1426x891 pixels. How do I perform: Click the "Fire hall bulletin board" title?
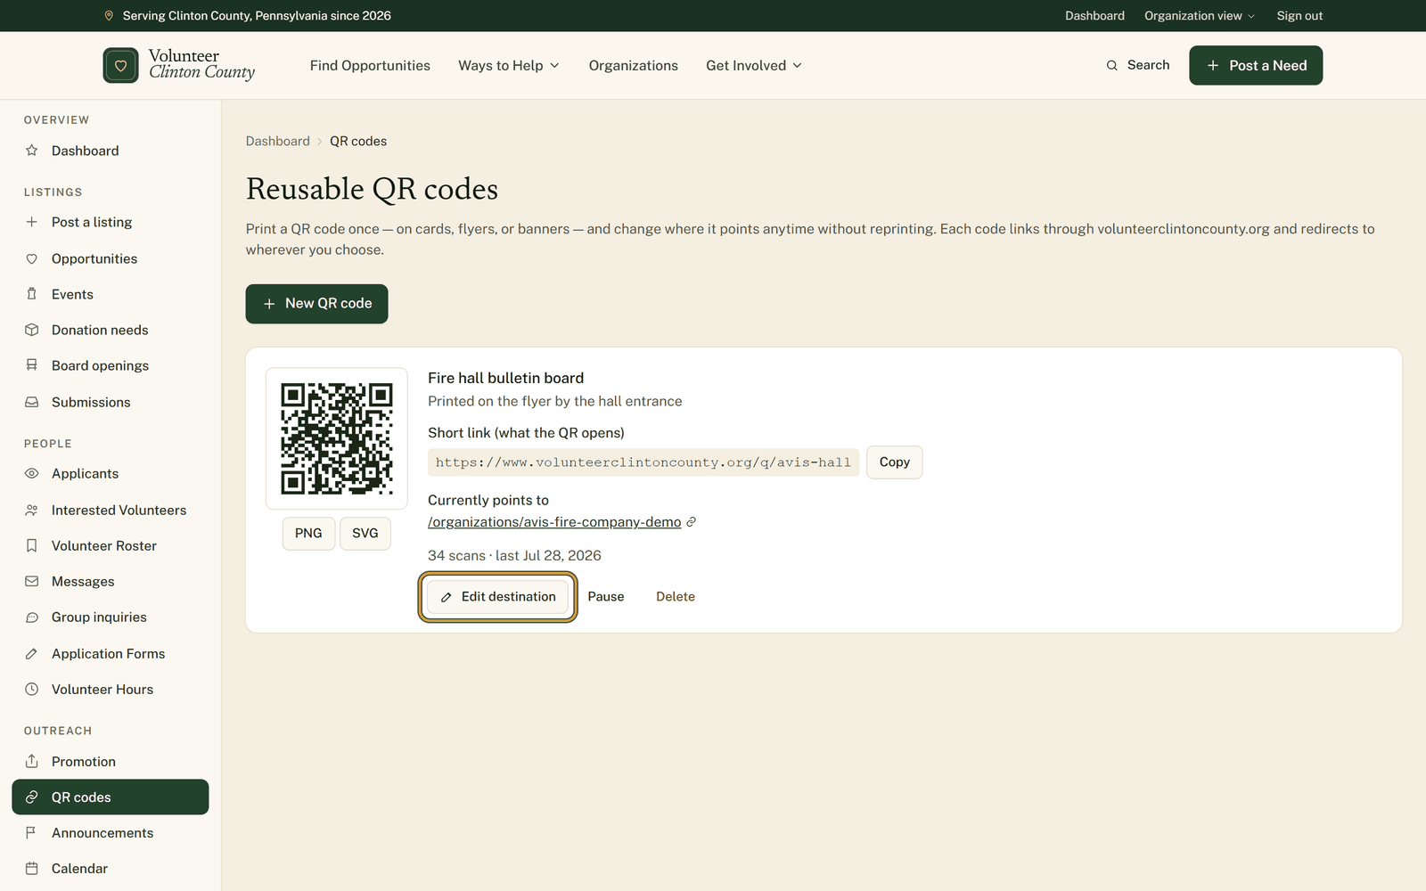(505, 378)
